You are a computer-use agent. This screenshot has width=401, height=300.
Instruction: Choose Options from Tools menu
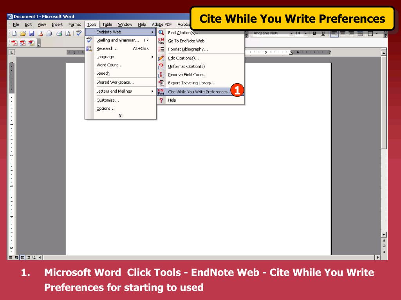click(105, 109)
